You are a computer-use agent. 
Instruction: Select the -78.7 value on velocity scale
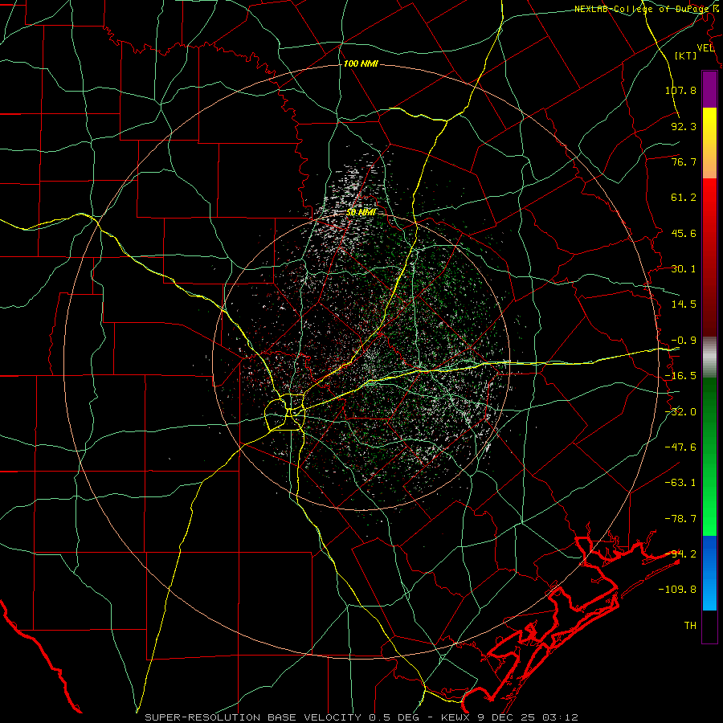[680, 519]
